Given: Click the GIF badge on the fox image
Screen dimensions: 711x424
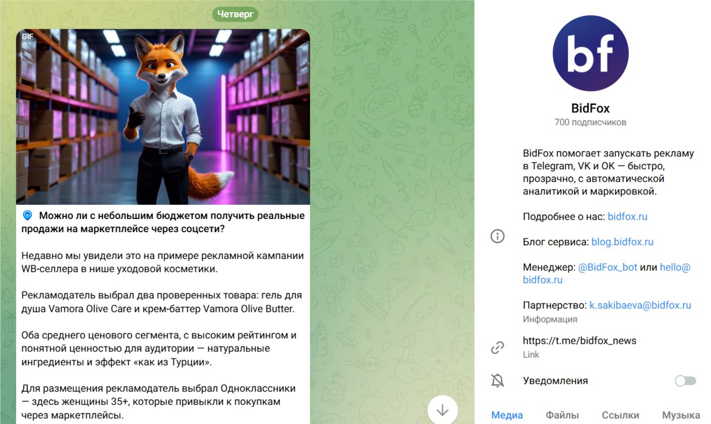Looking at the screenshot, I should point(27,36).
